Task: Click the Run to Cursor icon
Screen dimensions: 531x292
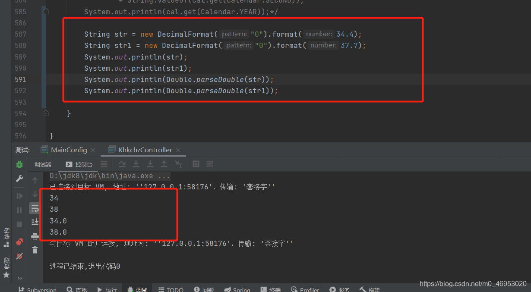Action: [178, 164]
